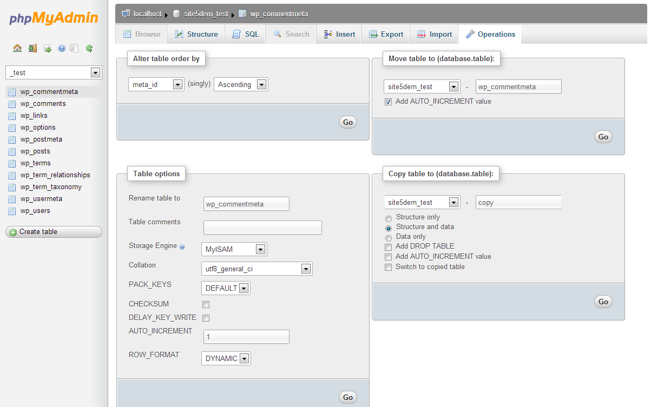Click the MySQL documentation document icon
The image size is (651, 407).
pyautogui.click(x=74, y=48)
